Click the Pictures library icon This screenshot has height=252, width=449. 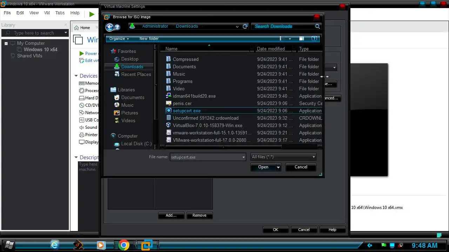pos(117,113)
